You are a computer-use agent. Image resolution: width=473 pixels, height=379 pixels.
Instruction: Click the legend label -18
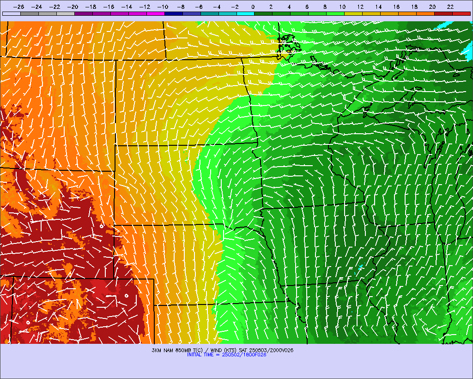[x=91, y=7]
